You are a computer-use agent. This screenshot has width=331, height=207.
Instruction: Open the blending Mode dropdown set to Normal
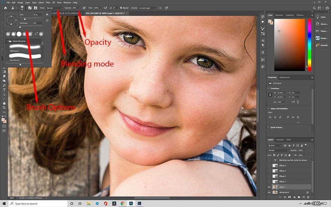point(54,8)
